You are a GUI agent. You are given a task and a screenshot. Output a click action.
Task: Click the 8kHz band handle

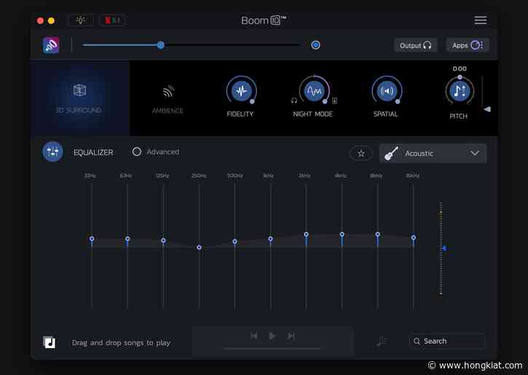point(377,234)
